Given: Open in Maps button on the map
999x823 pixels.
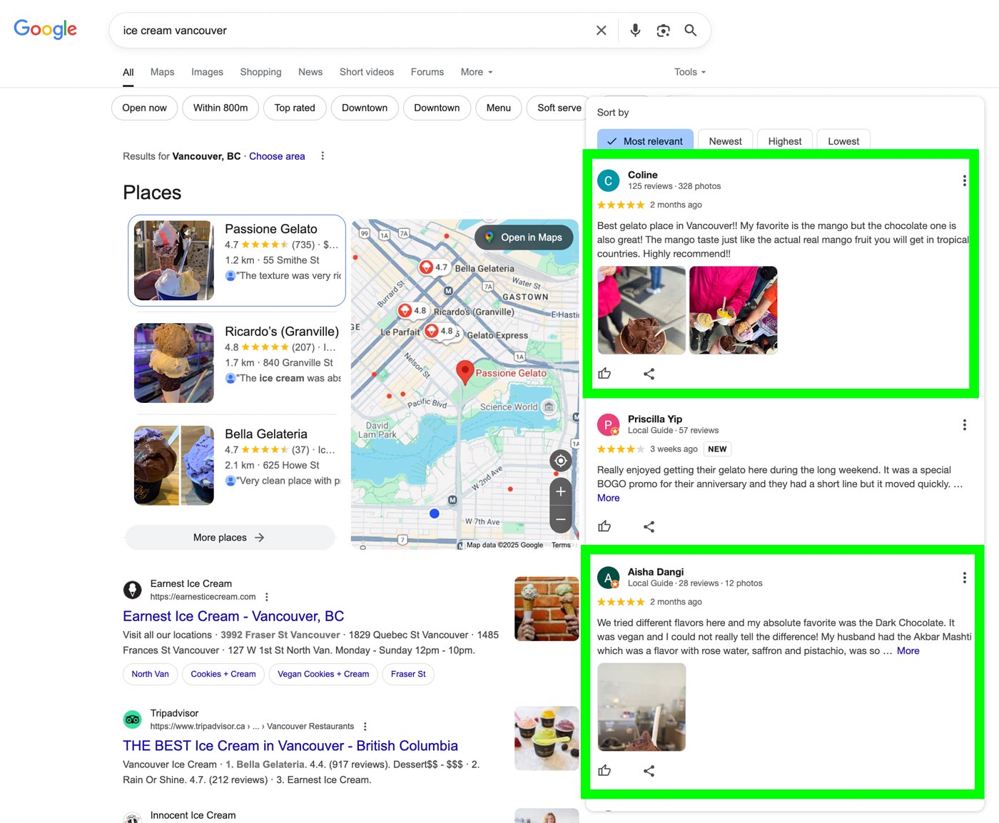Looking at the screenshot, I should (x=524, y=237).
